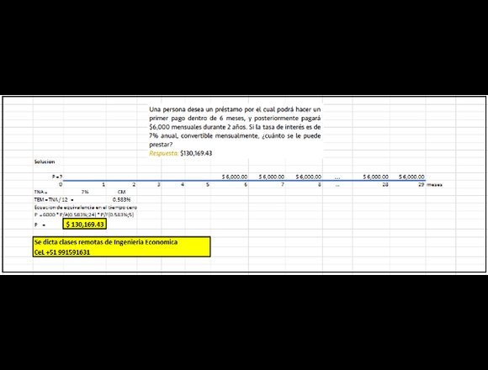Image resolution: width=488 pixels, height=370 pixels.
Task: Select timeline month number 8
Action: (320, 185)
